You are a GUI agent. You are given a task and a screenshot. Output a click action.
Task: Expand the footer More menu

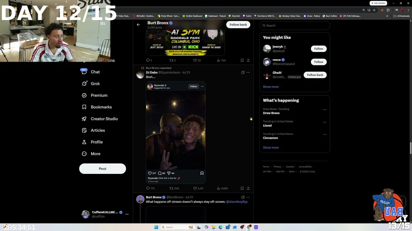tap(292, 172)
